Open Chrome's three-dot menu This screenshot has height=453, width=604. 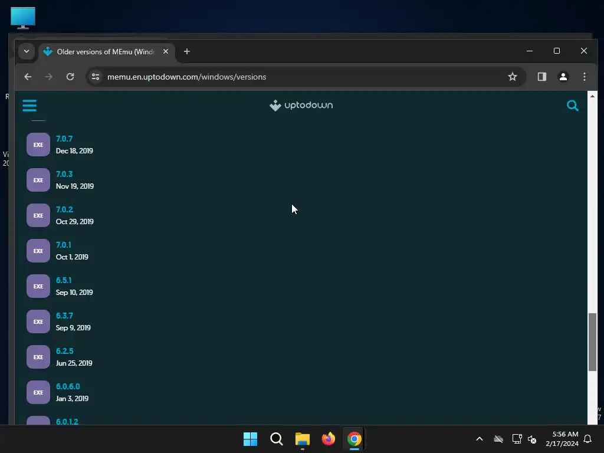click(x=585, y=77)
